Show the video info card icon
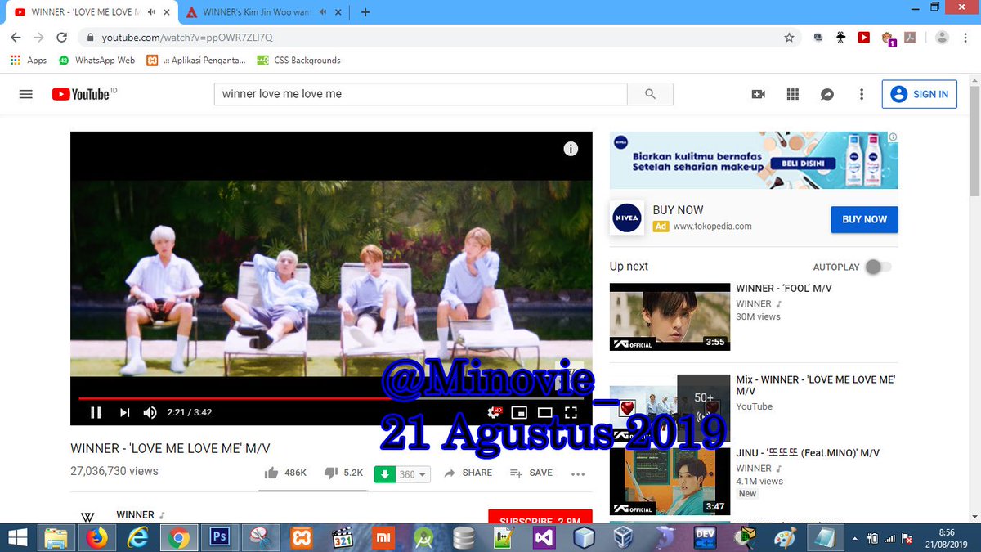This screenshot has width=981, height=552. pyautogui.click(x=571, y=149)
